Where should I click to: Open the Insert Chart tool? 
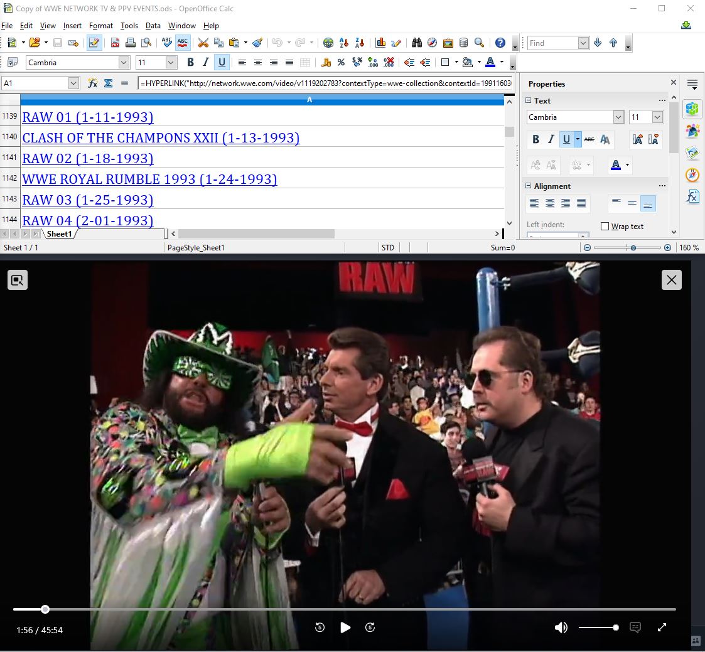[380, 43]
